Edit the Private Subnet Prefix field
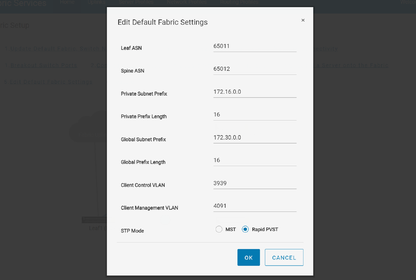 click(x=255, y=92)
